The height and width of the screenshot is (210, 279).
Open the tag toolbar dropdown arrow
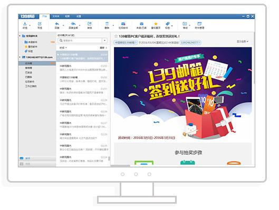click(x=172, y=26)
